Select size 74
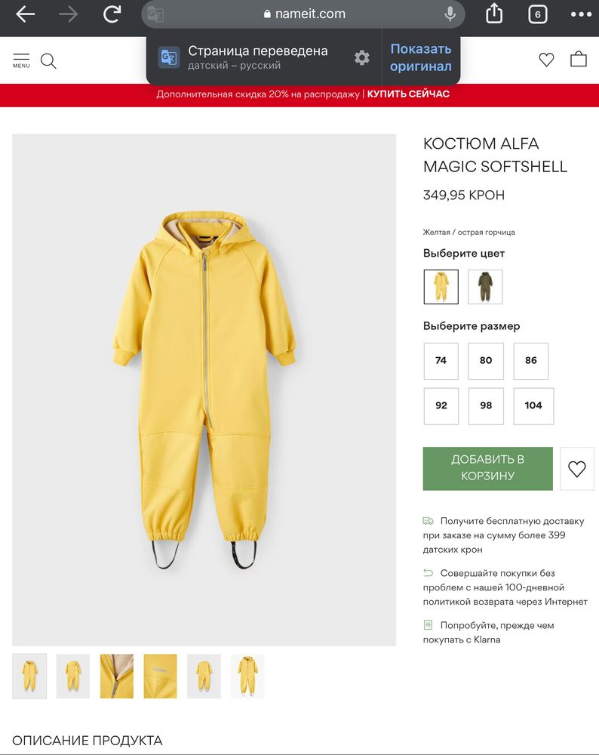Screen dimensions: 599x755 point(441,361)
